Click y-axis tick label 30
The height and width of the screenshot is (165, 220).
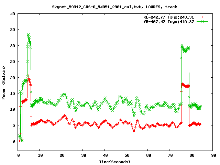12,46
